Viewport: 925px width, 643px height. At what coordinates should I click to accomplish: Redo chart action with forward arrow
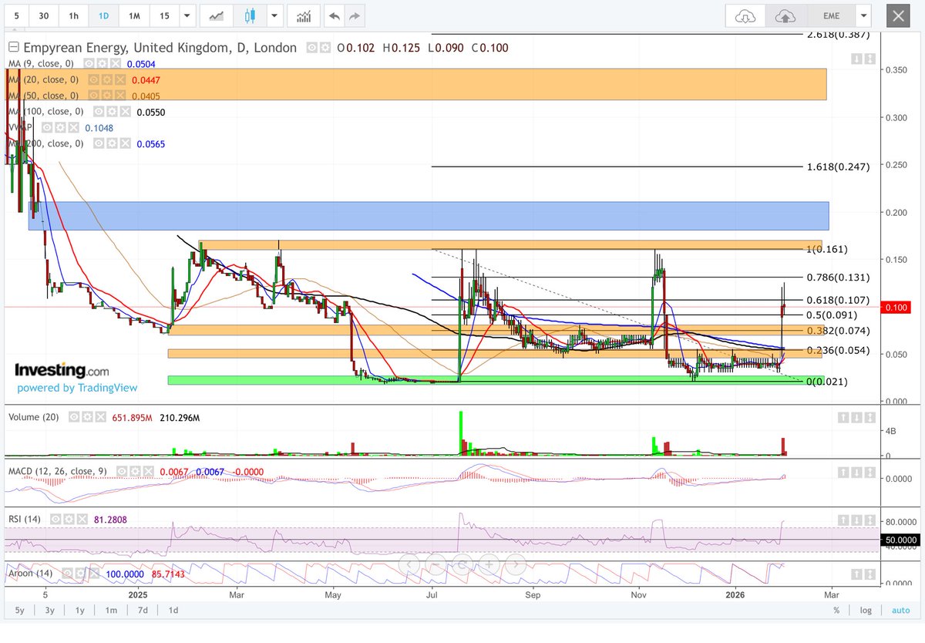click(x=355, y=15)
